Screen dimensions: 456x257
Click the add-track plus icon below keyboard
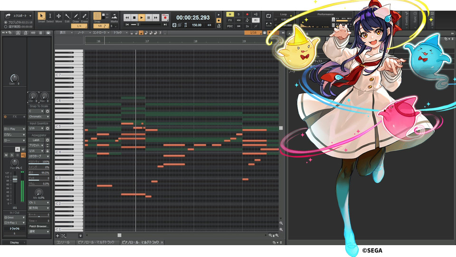tap(57, 236)
